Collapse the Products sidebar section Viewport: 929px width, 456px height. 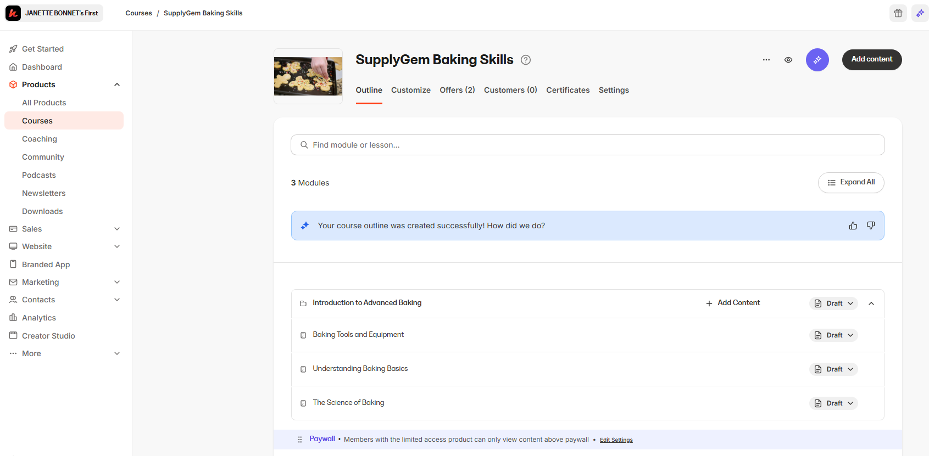tap(117, 85)
